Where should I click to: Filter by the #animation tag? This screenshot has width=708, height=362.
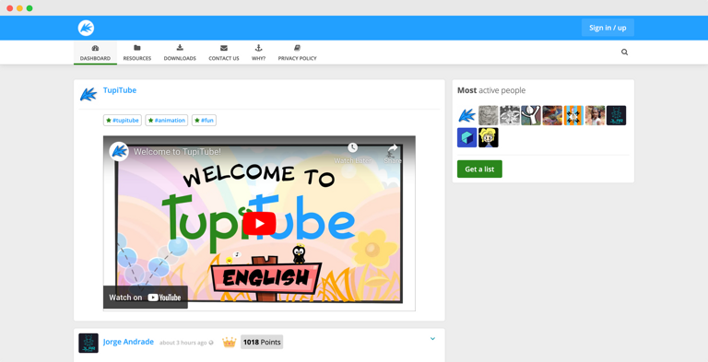[x=167, y=121]
